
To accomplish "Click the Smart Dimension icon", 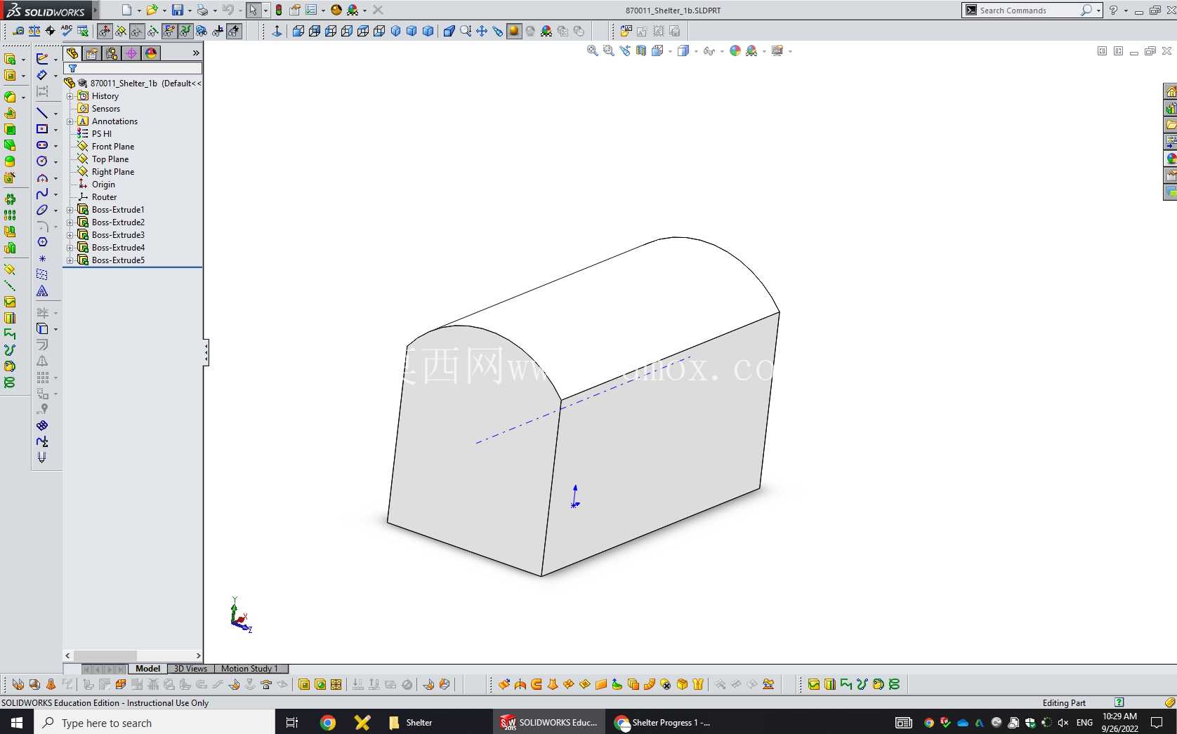I will pos(42,75).
